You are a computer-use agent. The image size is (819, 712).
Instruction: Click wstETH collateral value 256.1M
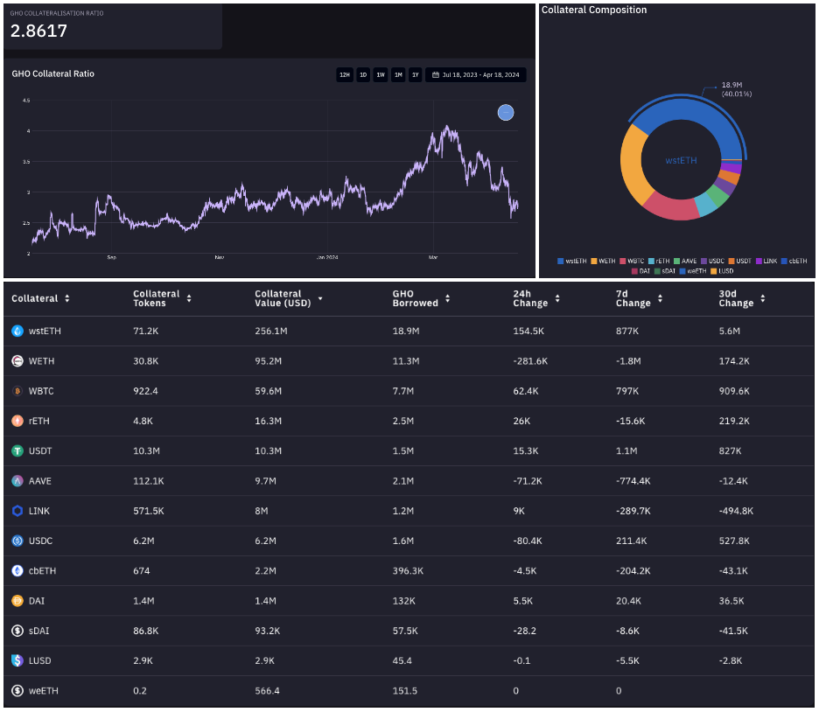click(271, 331)
